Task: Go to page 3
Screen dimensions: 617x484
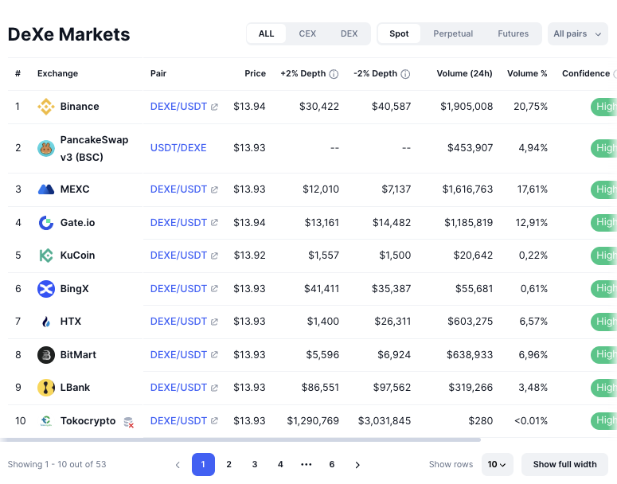Action: (x=255, y=465)
